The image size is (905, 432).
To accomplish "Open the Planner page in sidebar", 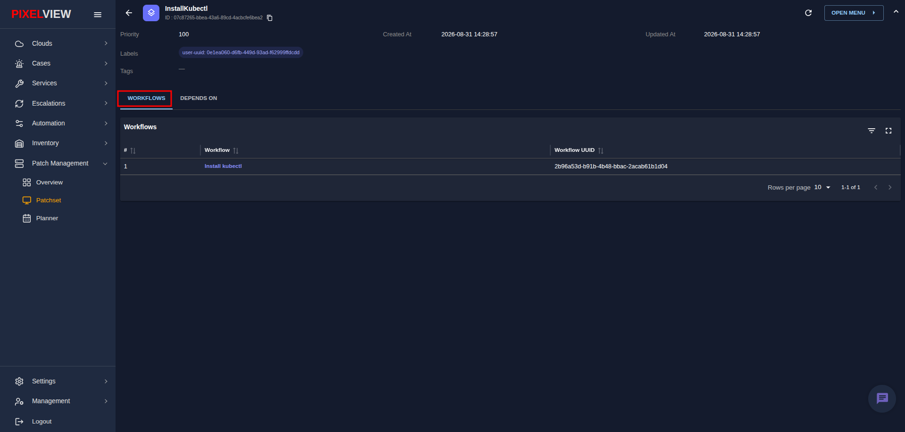I will 47,218.
